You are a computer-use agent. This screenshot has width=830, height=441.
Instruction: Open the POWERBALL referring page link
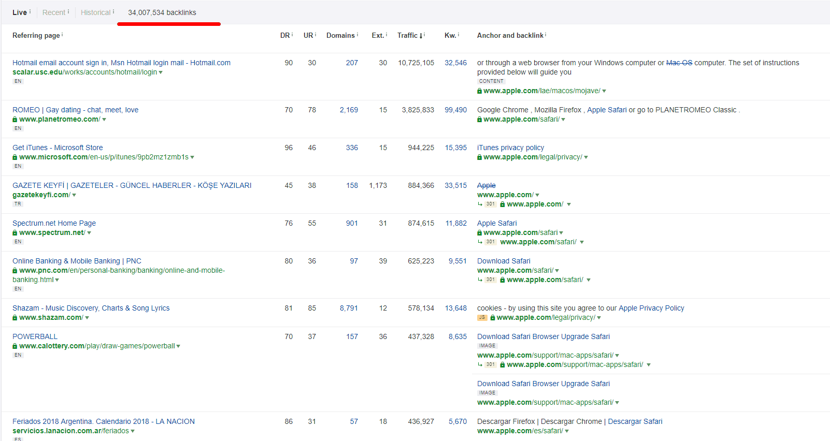click(35, 336)
